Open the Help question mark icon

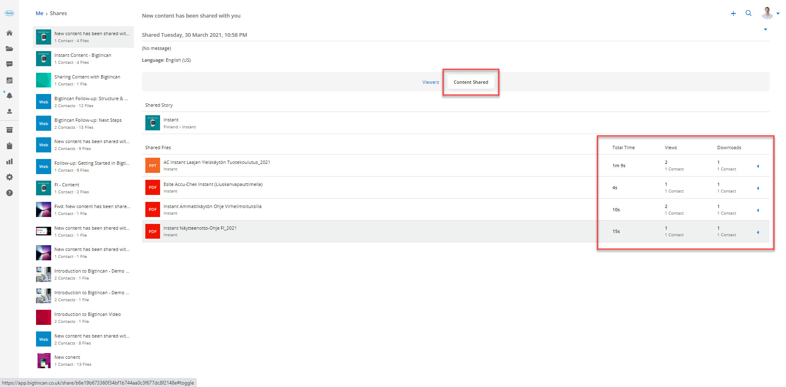tap(9, 193)
